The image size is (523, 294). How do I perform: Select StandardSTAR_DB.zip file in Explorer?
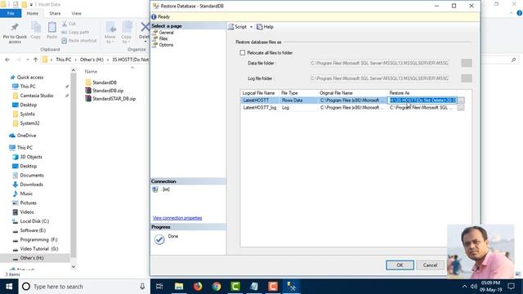click(x=110, y=99)
